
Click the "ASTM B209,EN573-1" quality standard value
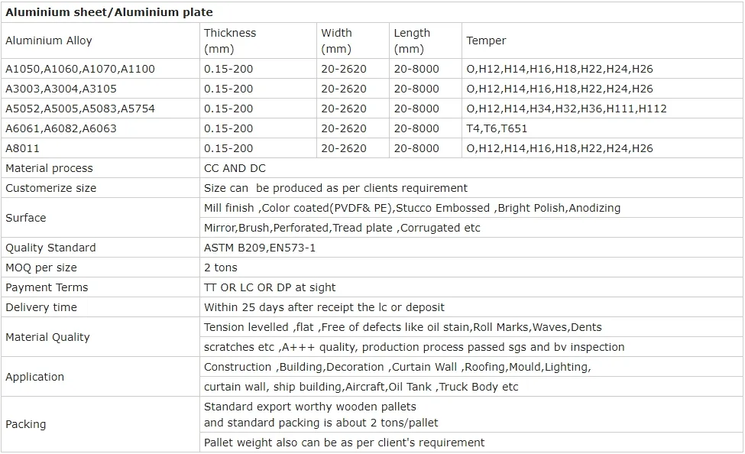tap(260, 248)
